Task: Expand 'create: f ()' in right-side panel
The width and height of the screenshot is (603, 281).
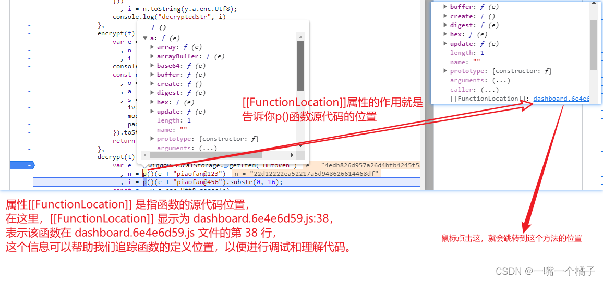Action: click(445, 16)
